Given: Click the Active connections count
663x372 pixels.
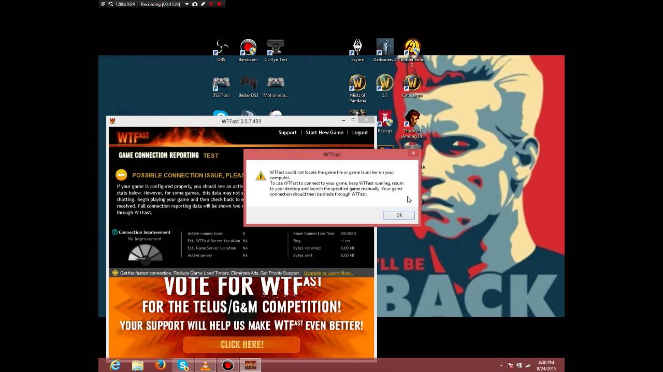Looking at the screenshot, I should (243, 234).
